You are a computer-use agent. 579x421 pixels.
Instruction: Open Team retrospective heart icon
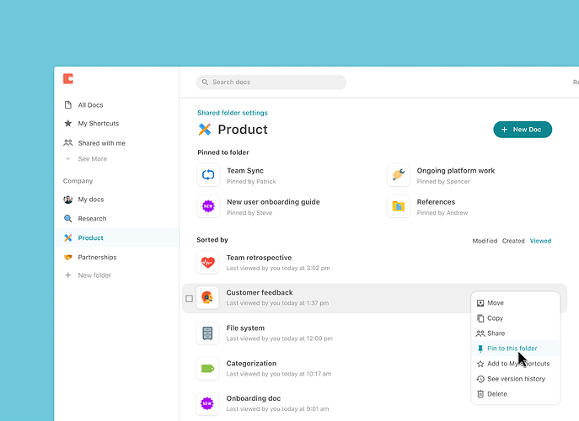pos(207,263)
